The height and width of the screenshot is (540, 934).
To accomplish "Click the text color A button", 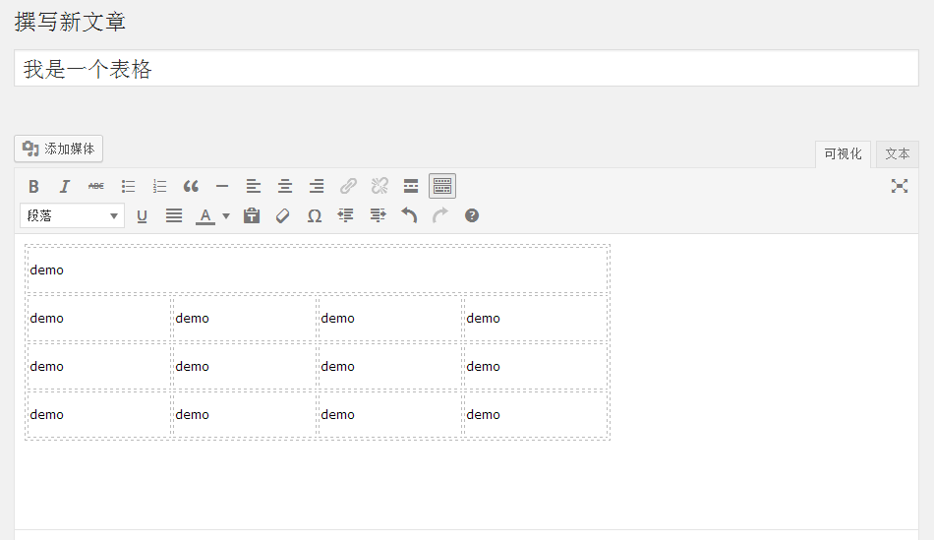I will (205, 215).
